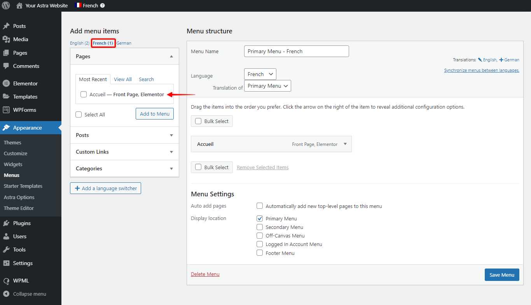Click the Save Menu button
This screenshot has height=305, width=531.
click(502, 275)
